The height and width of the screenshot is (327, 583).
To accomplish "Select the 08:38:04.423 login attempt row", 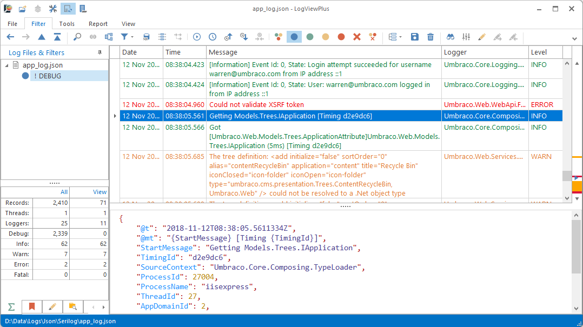I will [341, 69].
